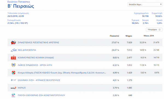Click the 1.429 votes cell
Screen dimensions: 164x99
point(129,73)
